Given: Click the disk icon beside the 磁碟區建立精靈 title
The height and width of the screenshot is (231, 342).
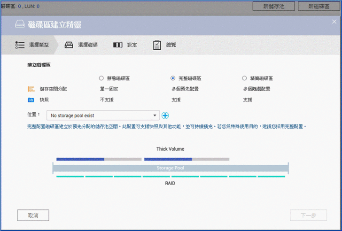Looking at the screenshot, I should pos(20,24).
